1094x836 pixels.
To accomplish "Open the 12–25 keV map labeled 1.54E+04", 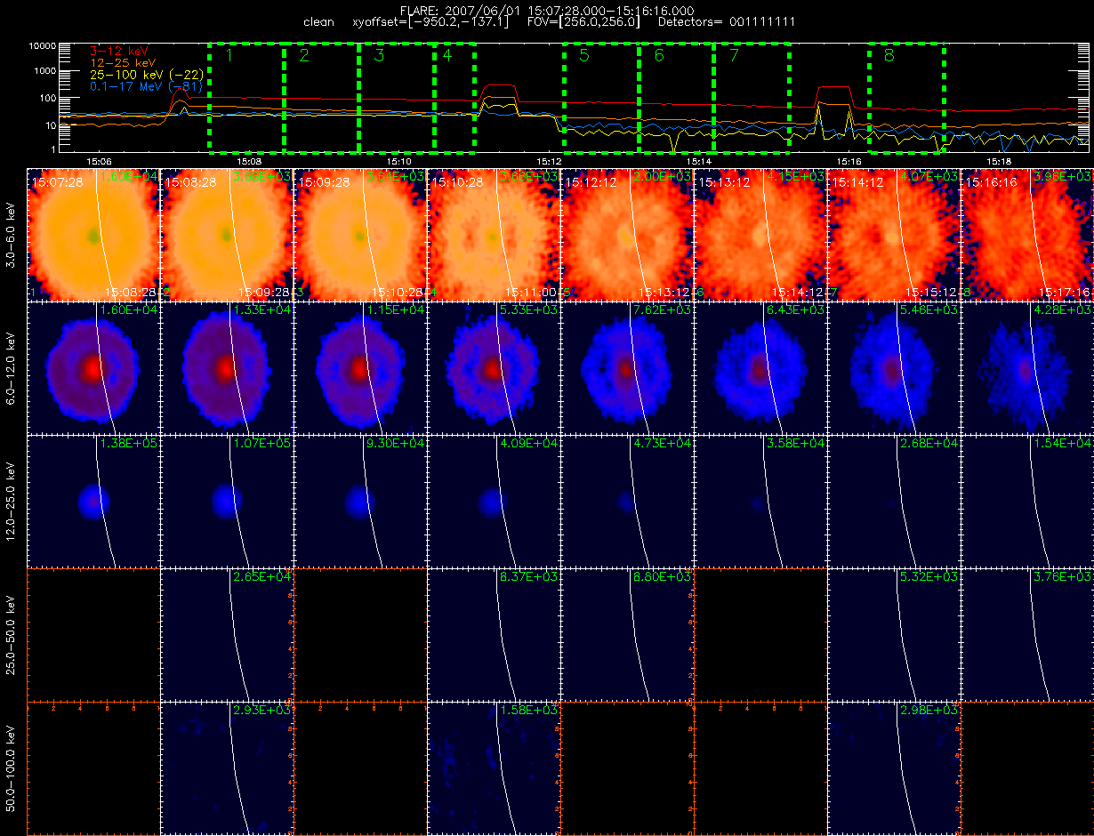I will point(1027,501).
